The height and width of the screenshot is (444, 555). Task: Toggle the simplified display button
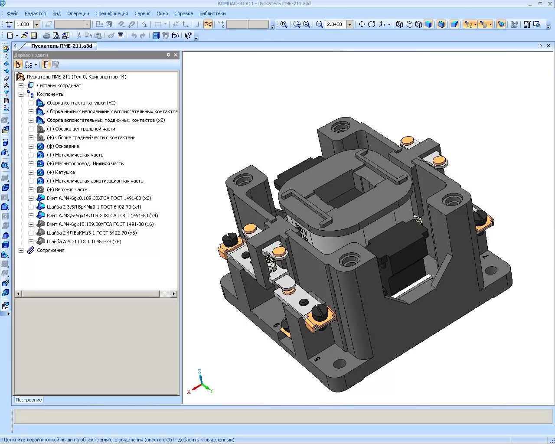[x=501, y=24]
